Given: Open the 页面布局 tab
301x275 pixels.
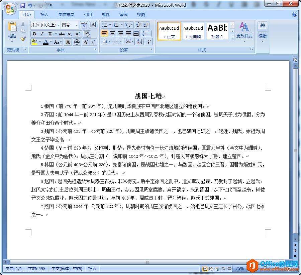Looking at the screenshot, I should pos(66,15).
